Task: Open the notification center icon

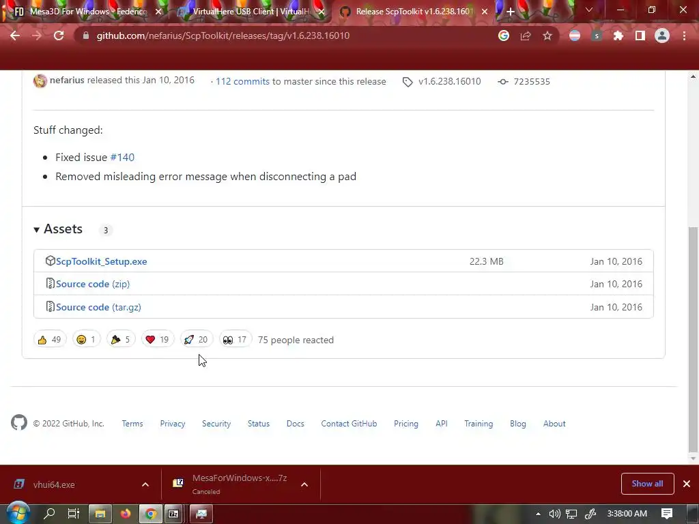Action: [667, 514]
